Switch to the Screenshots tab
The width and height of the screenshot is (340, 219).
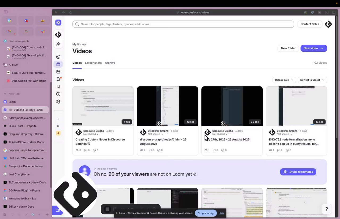pos(93,63)
